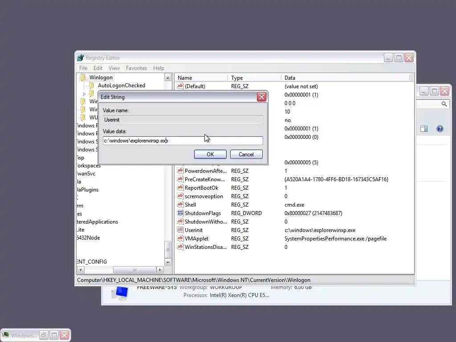Maximize the minimized Windows item

pos(54,335)
